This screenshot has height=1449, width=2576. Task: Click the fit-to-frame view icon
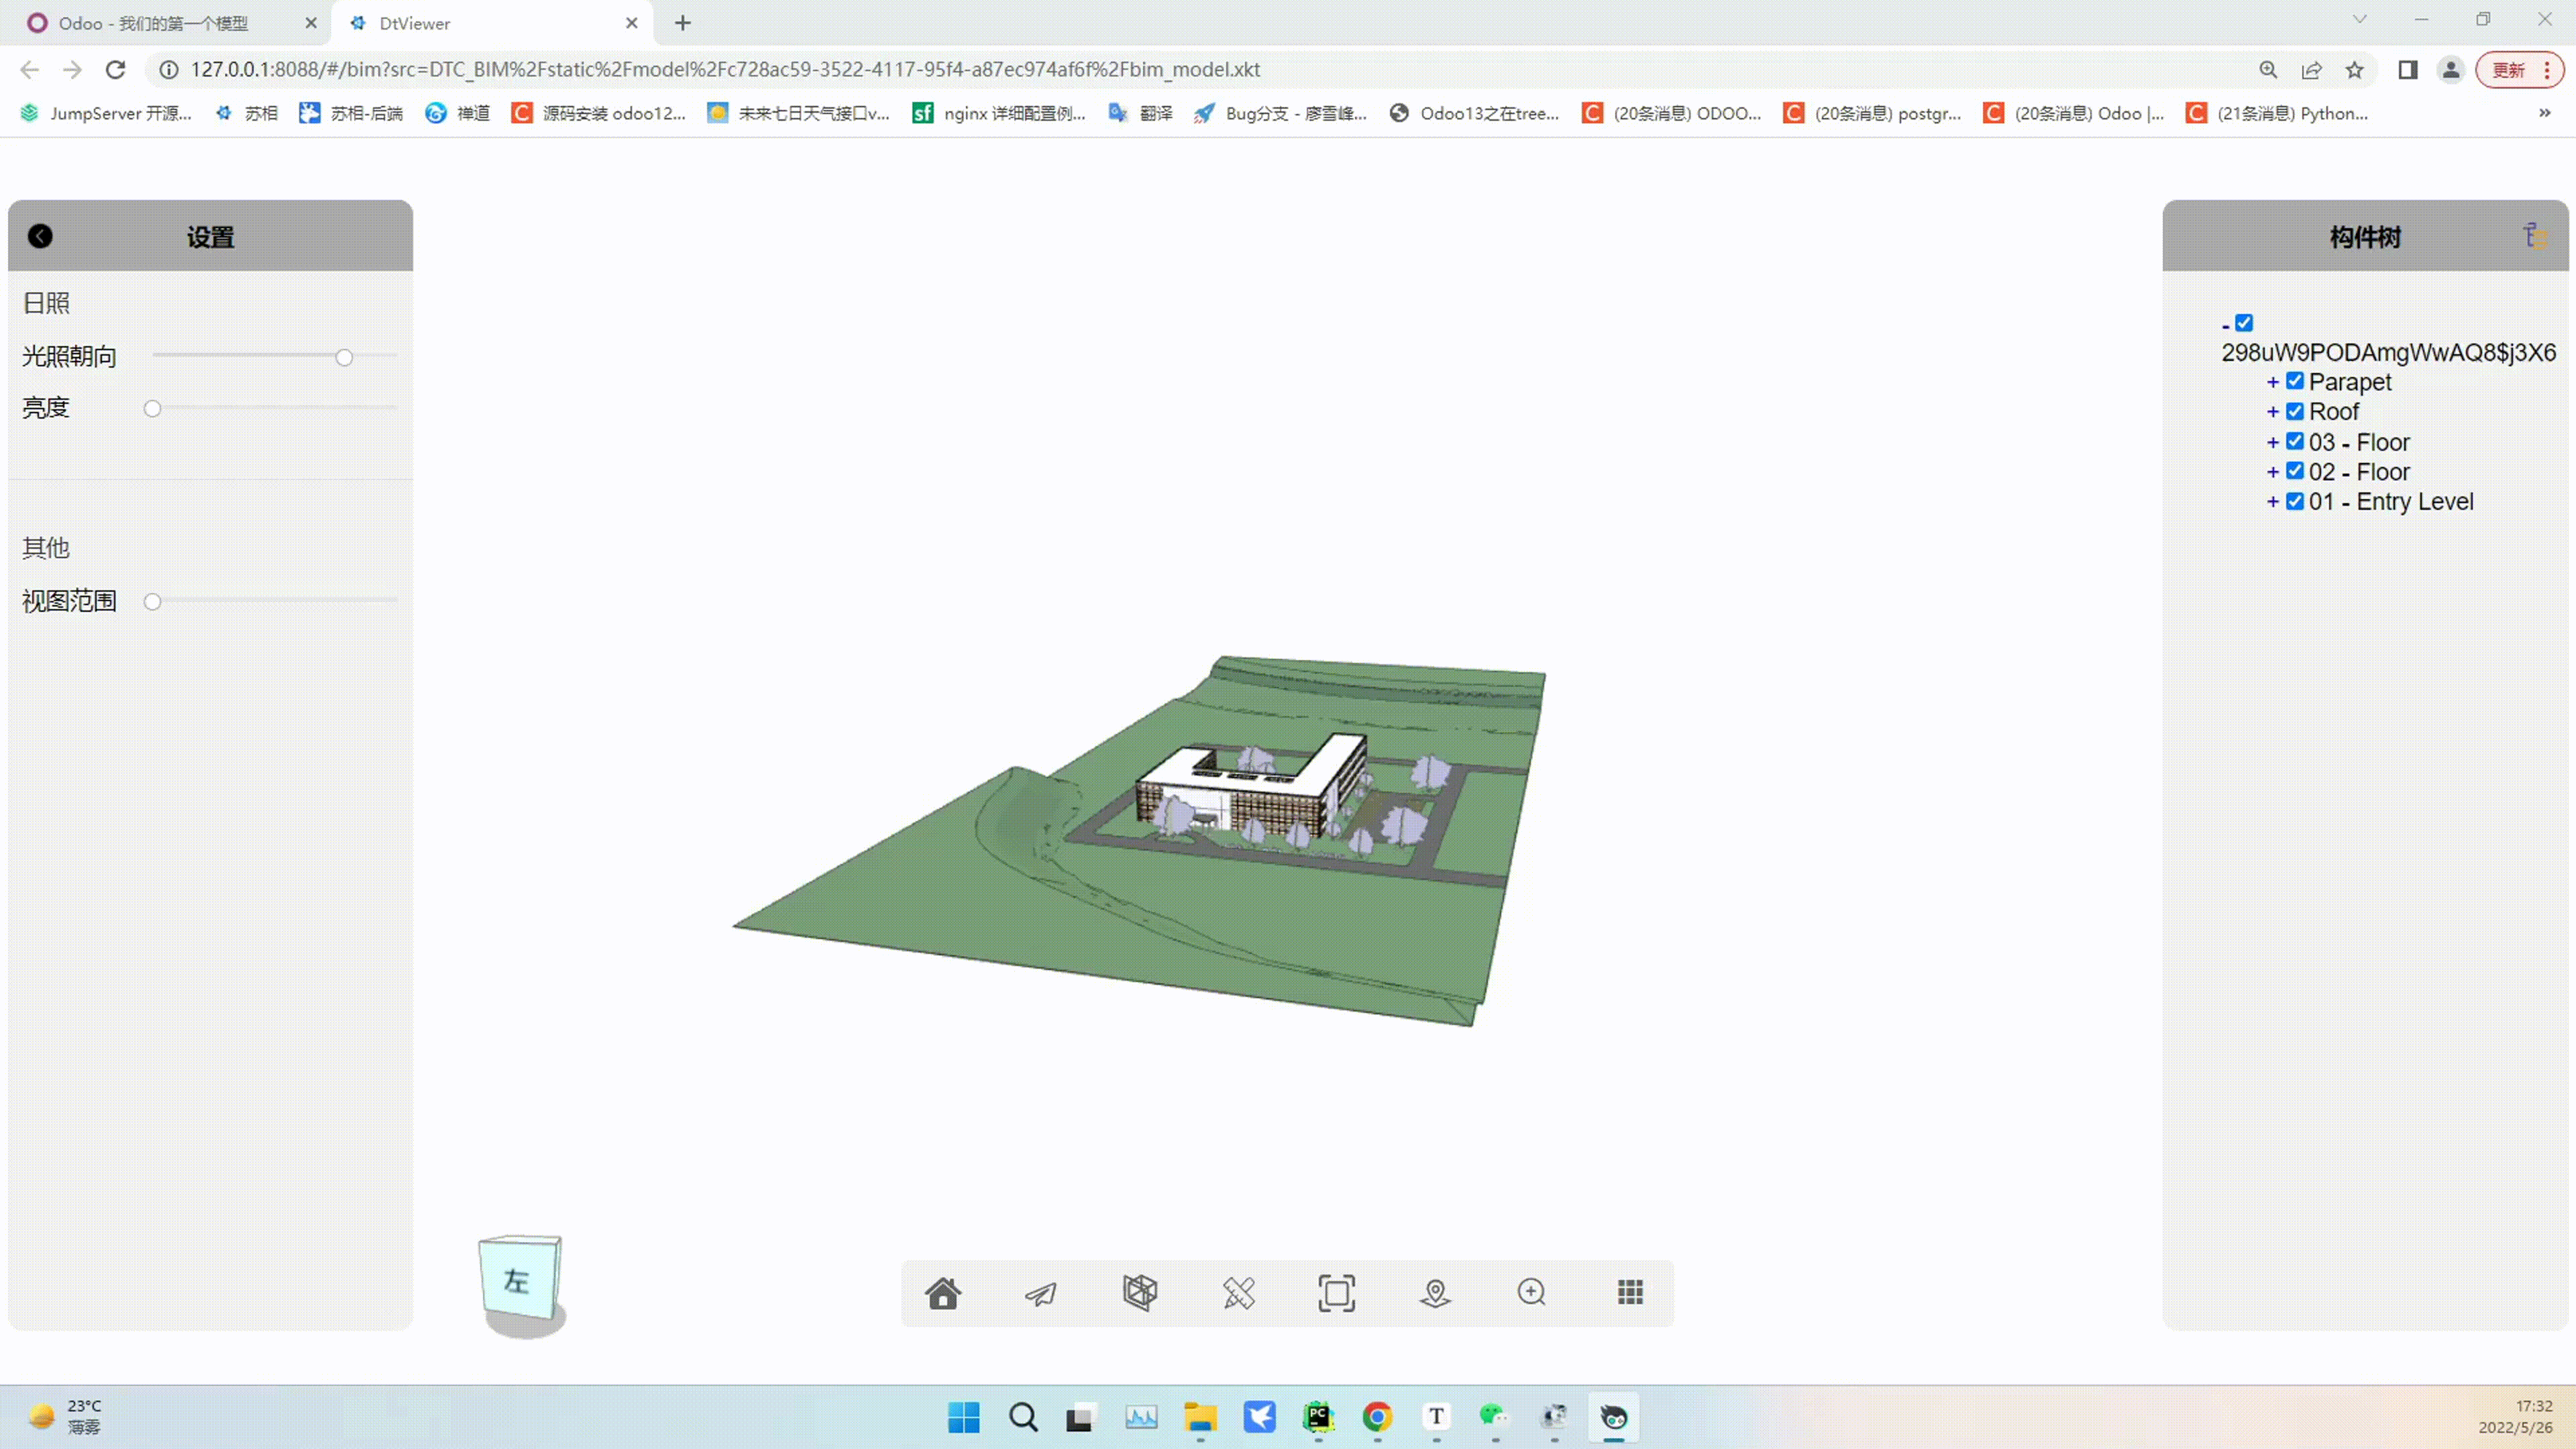1336,1293
